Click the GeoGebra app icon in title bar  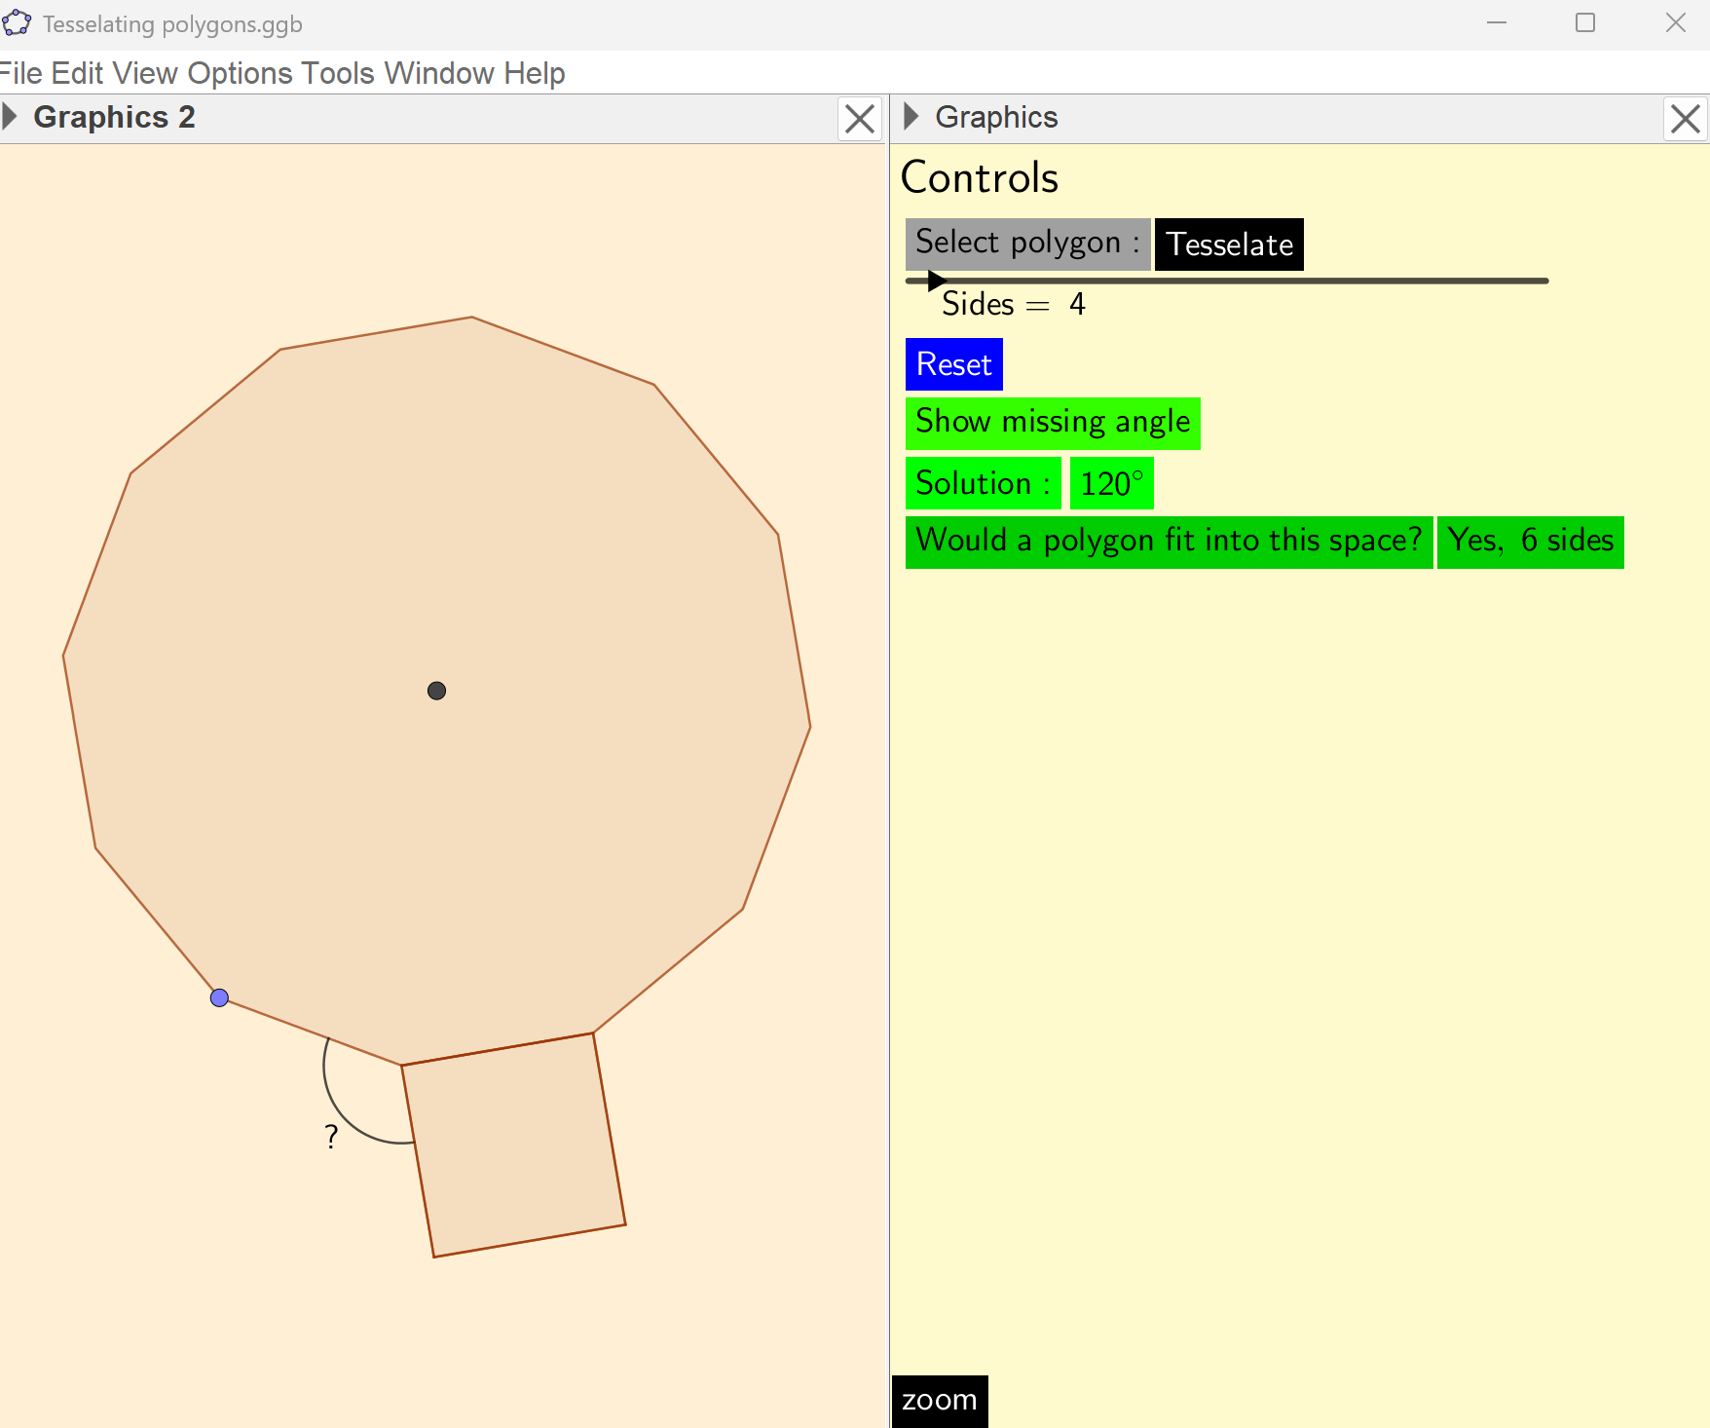pos(17,22)
